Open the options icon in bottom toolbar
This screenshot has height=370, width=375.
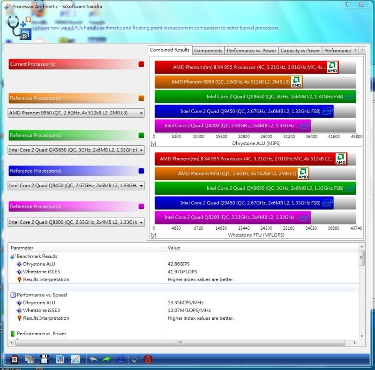tap(14, 359)
